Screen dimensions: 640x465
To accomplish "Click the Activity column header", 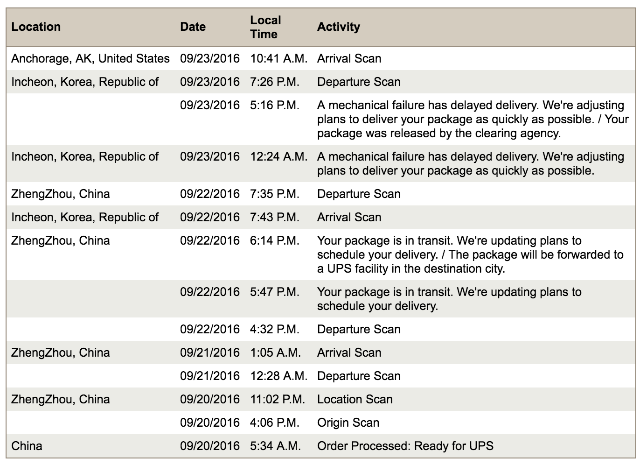I will coord(339,27).
